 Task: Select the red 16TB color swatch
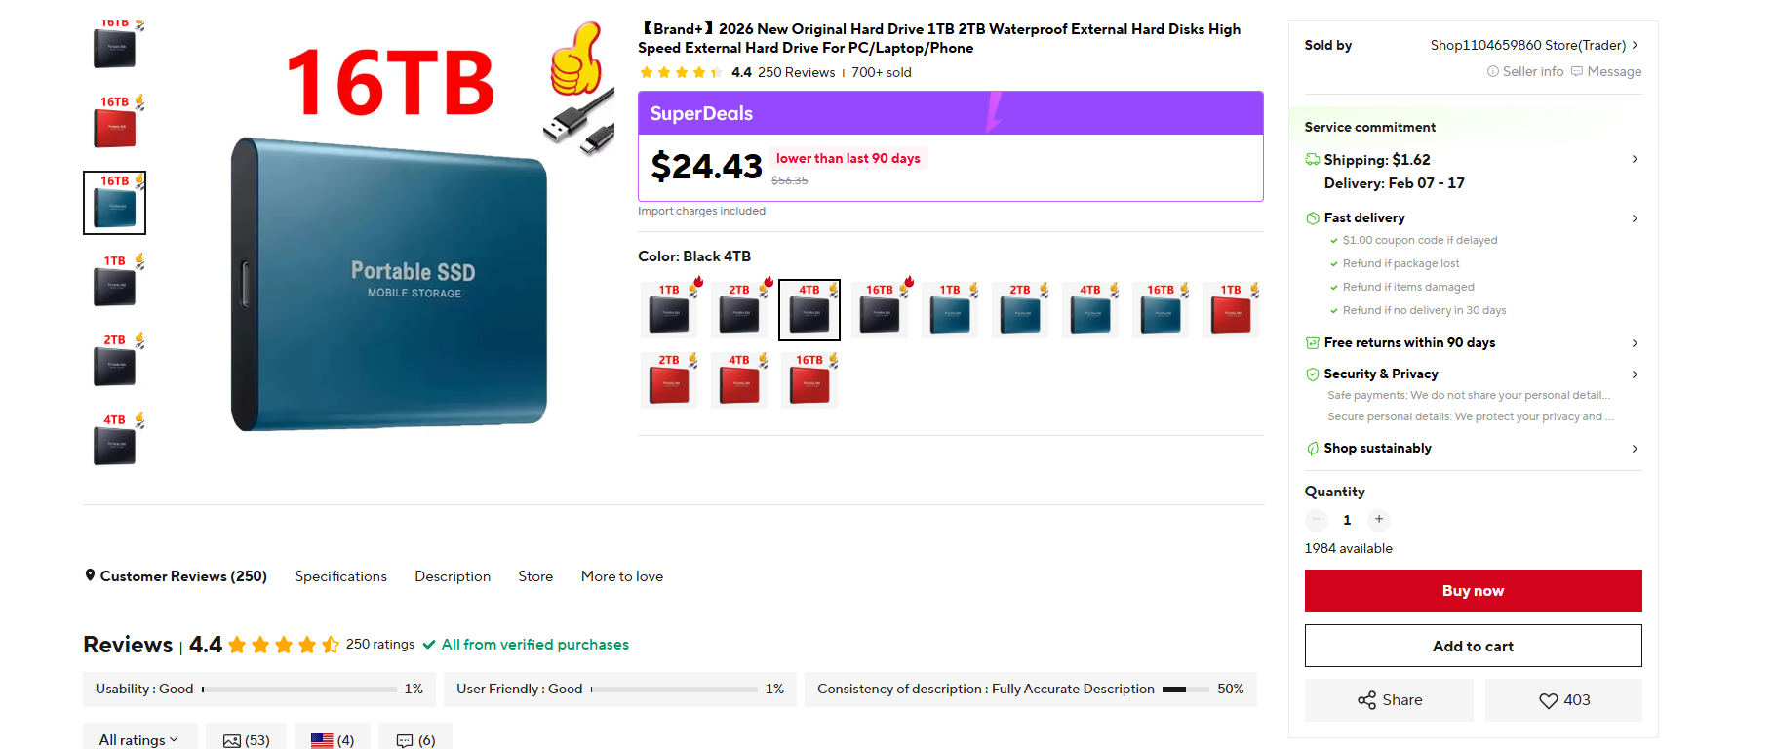tap(809, 380)
